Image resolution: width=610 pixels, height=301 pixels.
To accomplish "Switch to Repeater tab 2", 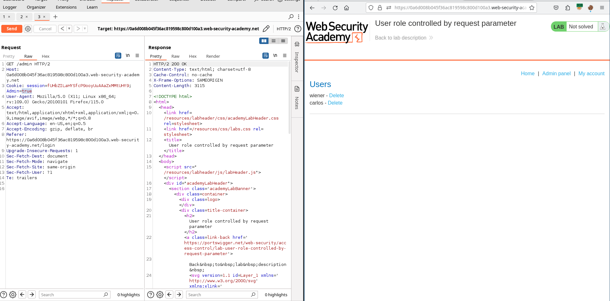I will click(x=22, y=17).
